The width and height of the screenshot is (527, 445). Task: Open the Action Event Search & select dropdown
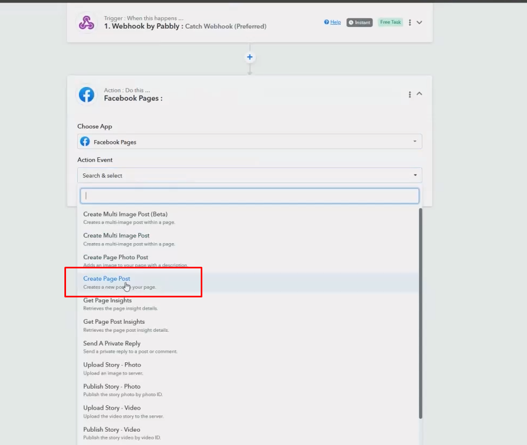[250, 176]
